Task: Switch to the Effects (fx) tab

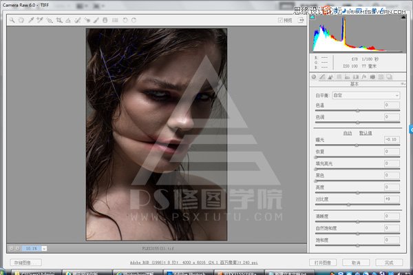Action: coord(364,77)
